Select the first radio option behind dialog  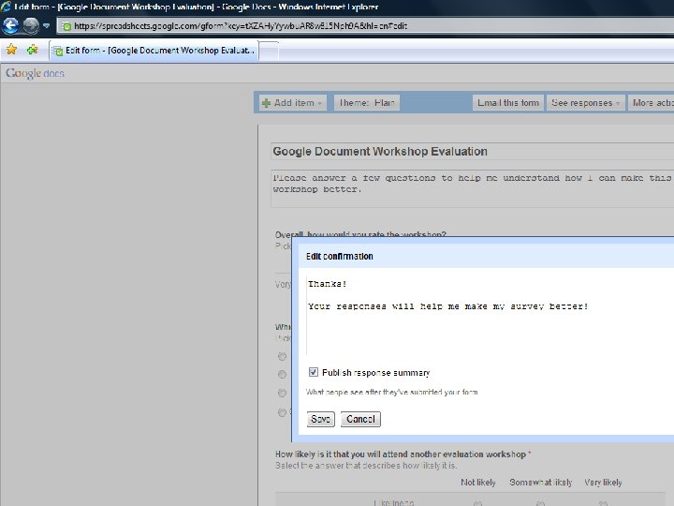[x=282, y=356]
